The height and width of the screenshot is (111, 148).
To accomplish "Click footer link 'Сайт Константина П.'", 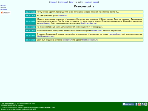I will (x=8, y=104).
